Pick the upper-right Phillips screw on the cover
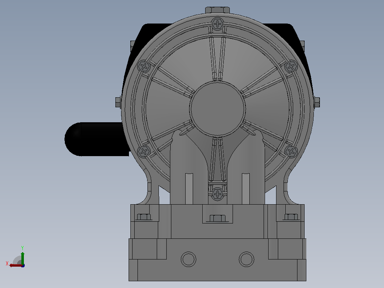This screenshot has height=288, width=384. (x=291, y=66)
